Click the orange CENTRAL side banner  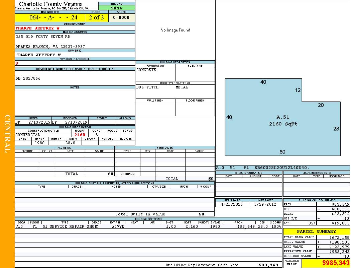tap(7, 134)
